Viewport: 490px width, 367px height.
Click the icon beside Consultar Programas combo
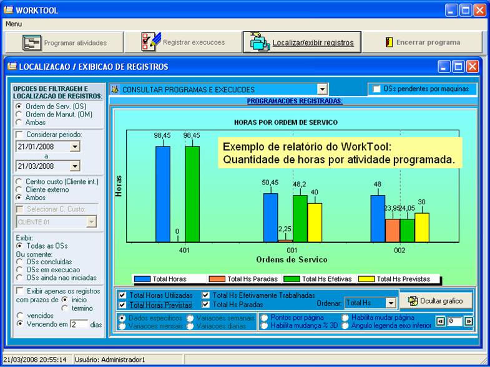115,90
